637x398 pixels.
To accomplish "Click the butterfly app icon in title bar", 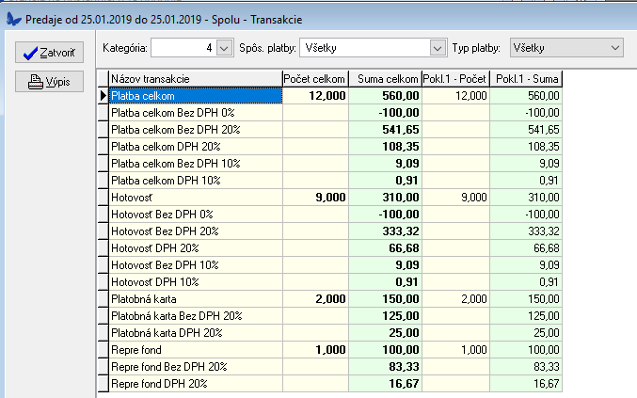I will (x=13, y=19).
